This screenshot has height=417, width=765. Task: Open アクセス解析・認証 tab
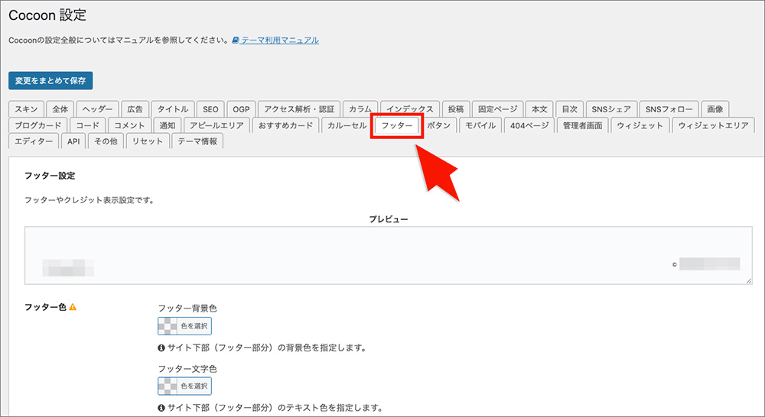pos(299,109)
